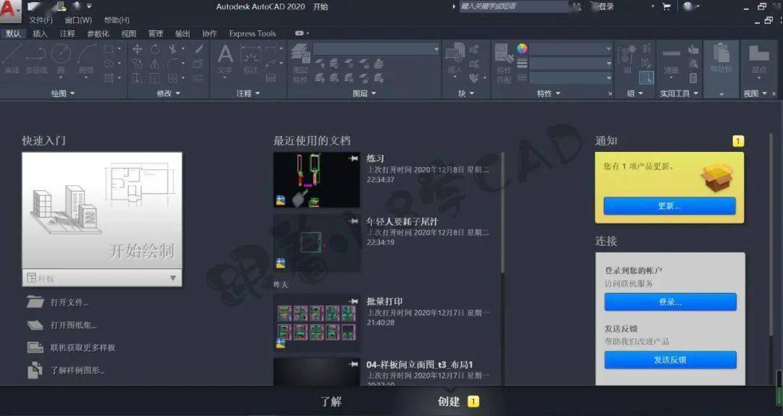Toggle the group selection button in 组 panel

pyautogui.click(x=646, y=77)
